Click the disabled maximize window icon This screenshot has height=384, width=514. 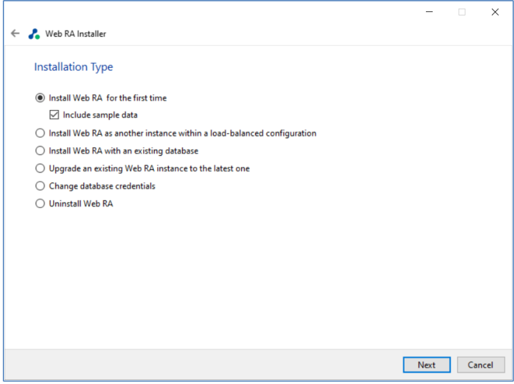click(x=462, y=12)
